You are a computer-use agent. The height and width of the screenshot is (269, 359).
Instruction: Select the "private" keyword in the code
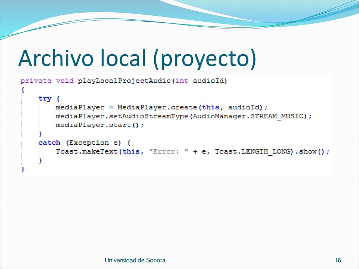(36, 81)
